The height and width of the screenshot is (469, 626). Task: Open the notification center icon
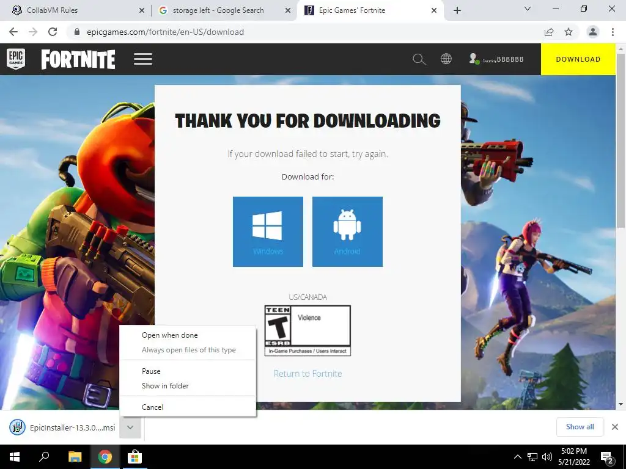pyautogui.click(x=607, y=457)
